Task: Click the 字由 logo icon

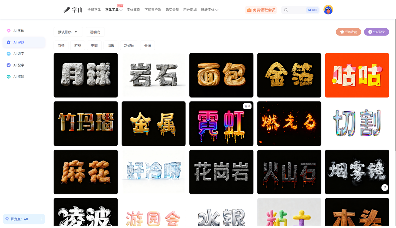Action: point(67,10)
